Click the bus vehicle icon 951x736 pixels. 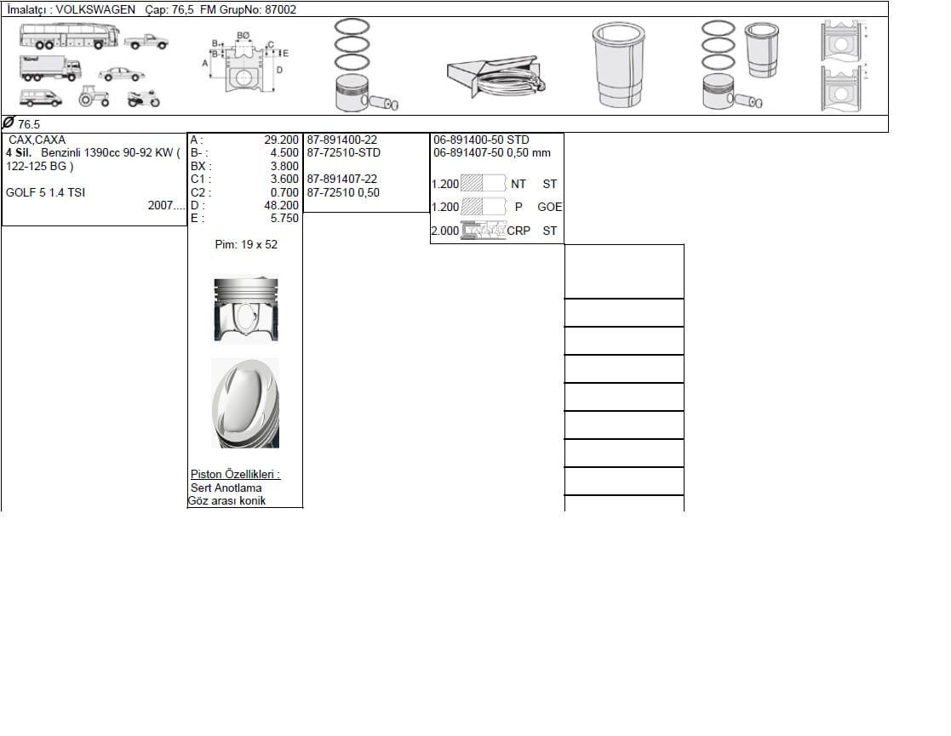68,36
